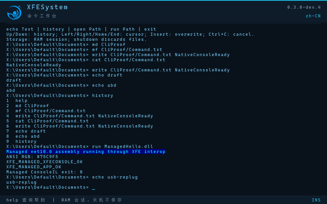
Task: Click the Storage: RAM session help line
Action: [x=77, y=40]
